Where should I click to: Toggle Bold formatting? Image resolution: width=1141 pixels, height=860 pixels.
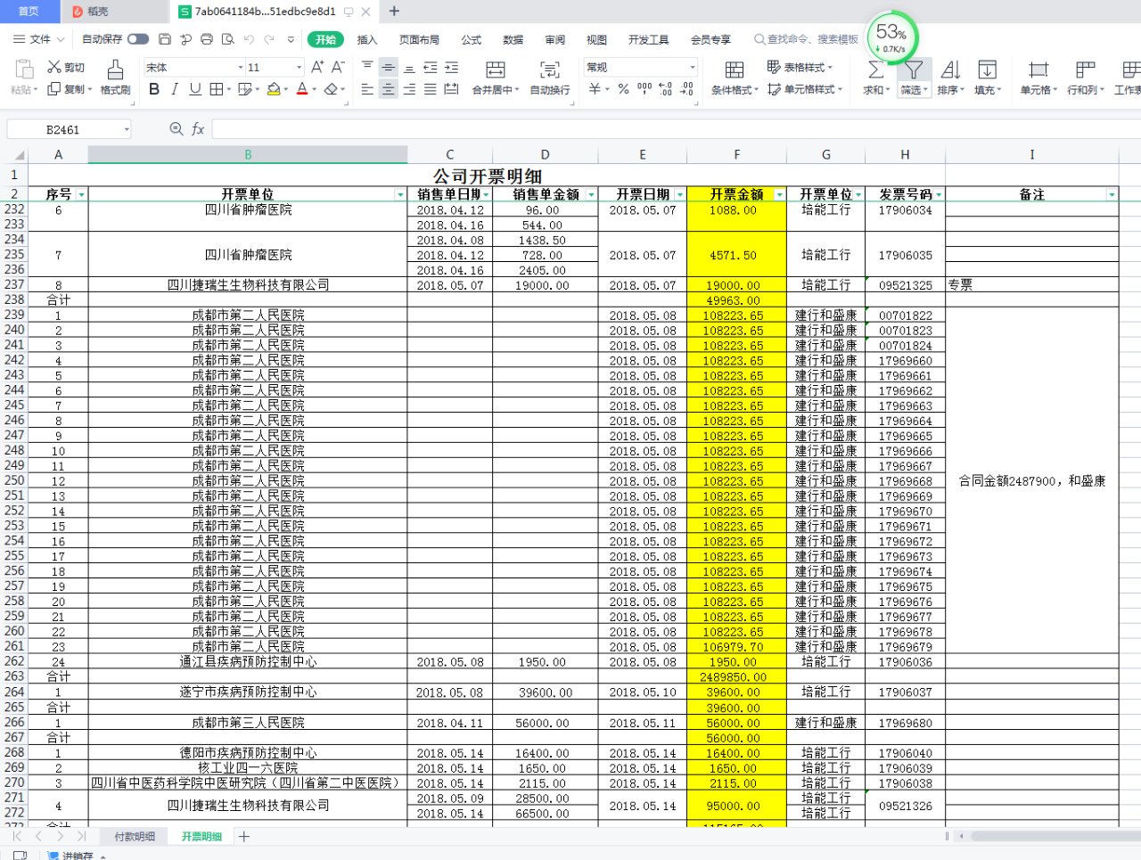tap(154, 89)
